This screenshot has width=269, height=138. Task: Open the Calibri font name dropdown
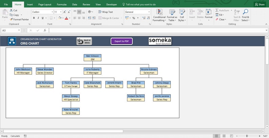click(52, 12)
